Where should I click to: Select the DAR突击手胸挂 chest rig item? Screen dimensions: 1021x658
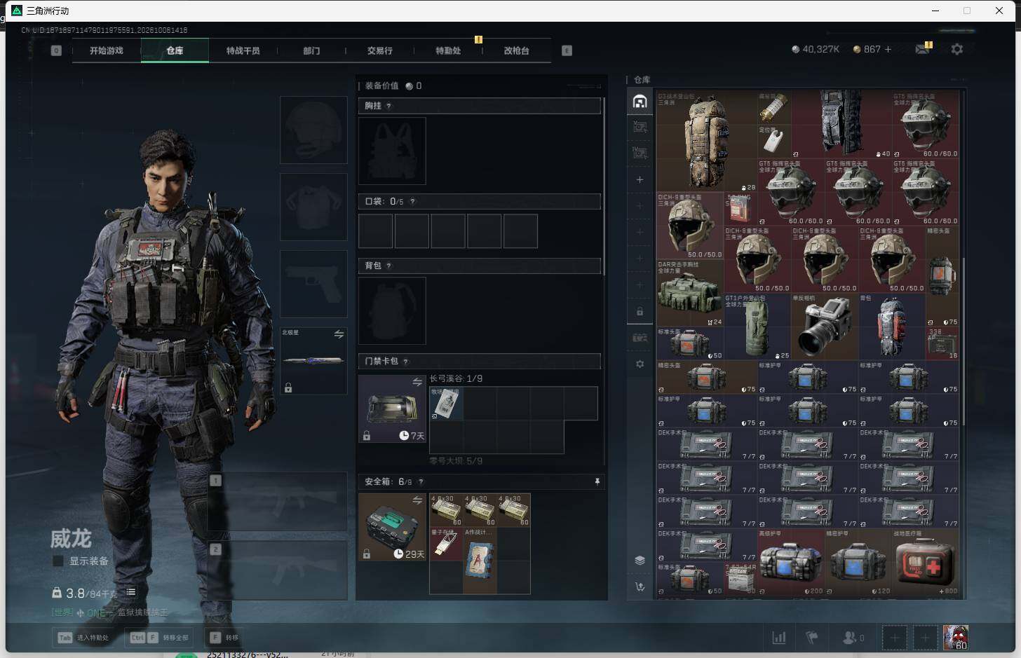click(690, 294)
